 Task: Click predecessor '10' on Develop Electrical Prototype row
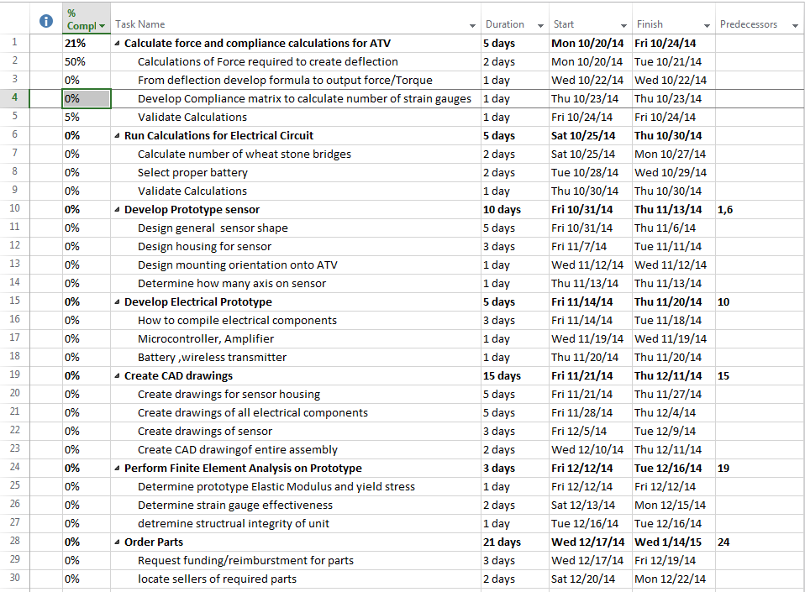[760, 301]
